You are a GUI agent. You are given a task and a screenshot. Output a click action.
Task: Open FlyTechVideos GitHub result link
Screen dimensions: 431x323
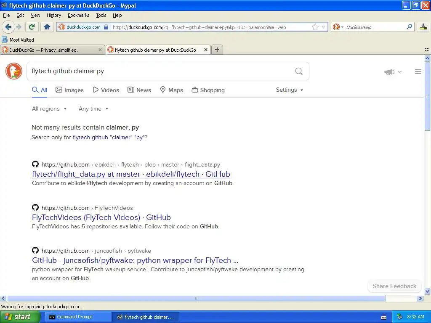[101, 217]
